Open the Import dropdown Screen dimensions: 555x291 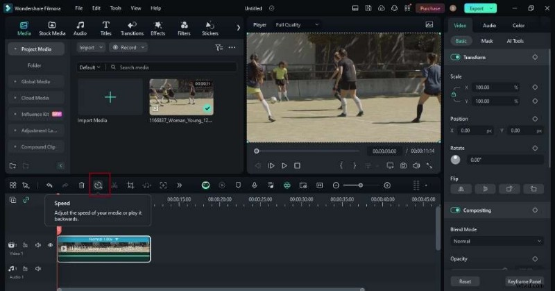coord(91,47)
